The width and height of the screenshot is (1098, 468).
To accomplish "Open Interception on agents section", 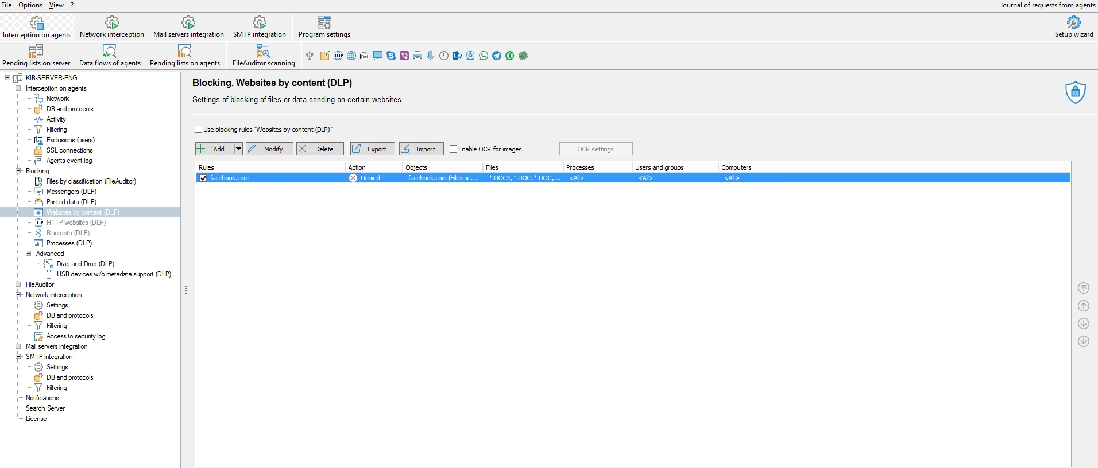I will pos(37,27).
